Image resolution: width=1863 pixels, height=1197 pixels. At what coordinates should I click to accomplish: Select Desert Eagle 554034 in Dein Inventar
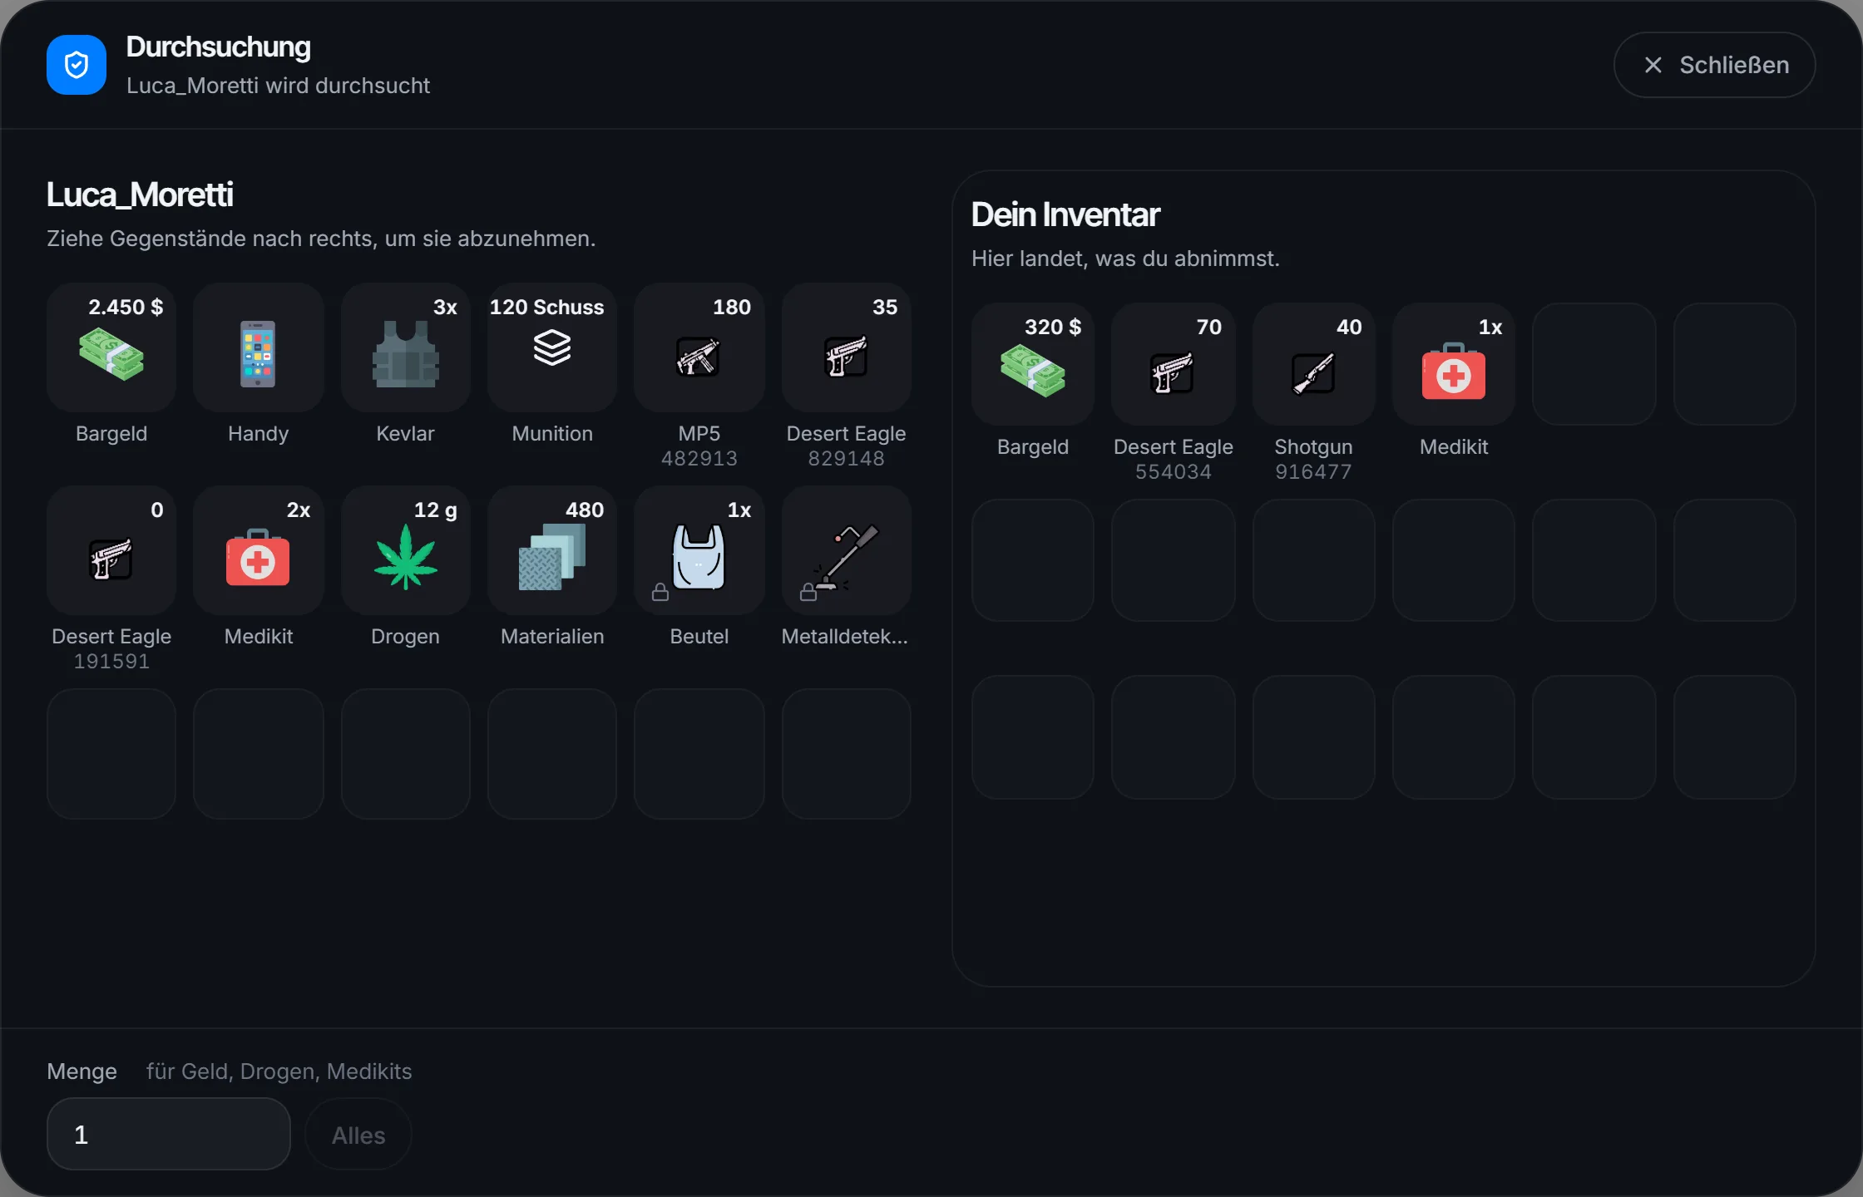pyautogui.click(x=1173, y=364)
